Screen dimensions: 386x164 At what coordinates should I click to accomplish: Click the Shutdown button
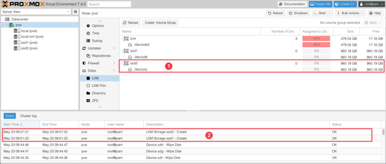[x=299, y=13]
